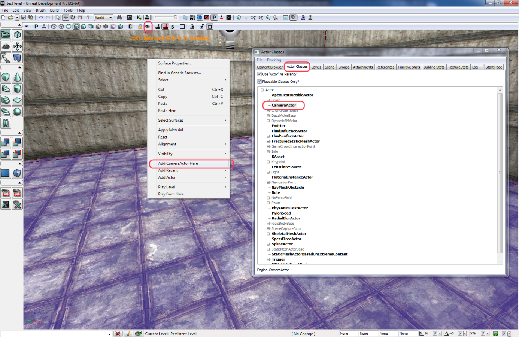Create a Sphere builder brush
The image size is (519, 337).
coord(17,112)
